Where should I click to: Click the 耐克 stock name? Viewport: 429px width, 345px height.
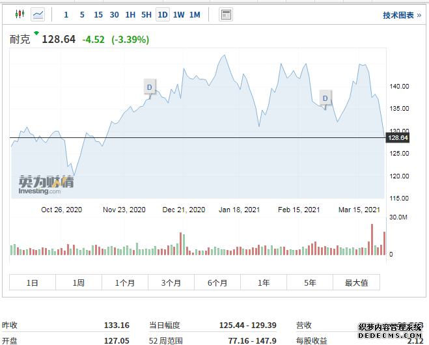pos(20,40)
